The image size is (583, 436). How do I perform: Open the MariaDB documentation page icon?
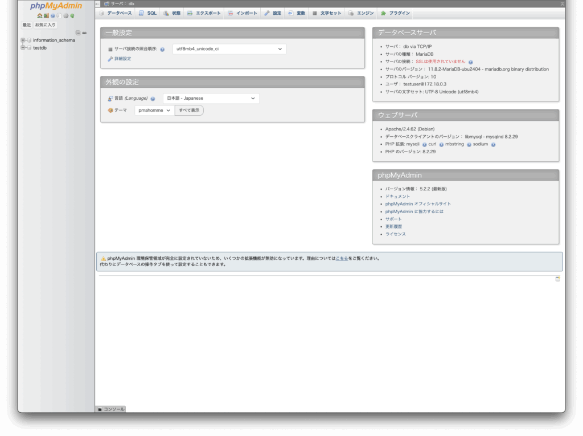click(x=59, y=16)
